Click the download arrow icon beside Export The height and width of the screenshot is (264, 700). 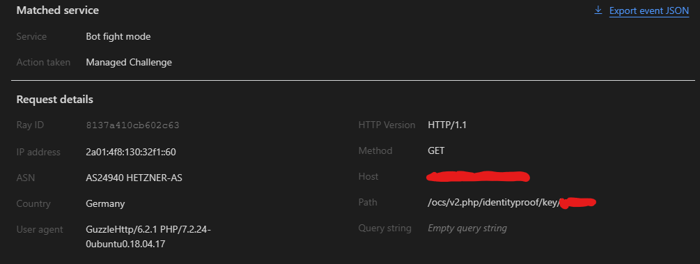pyautogui.click(x=598, y=10)
